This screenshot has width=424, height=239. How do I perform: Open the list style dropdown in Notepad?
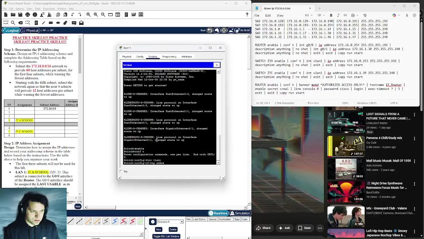coord(321,15)
